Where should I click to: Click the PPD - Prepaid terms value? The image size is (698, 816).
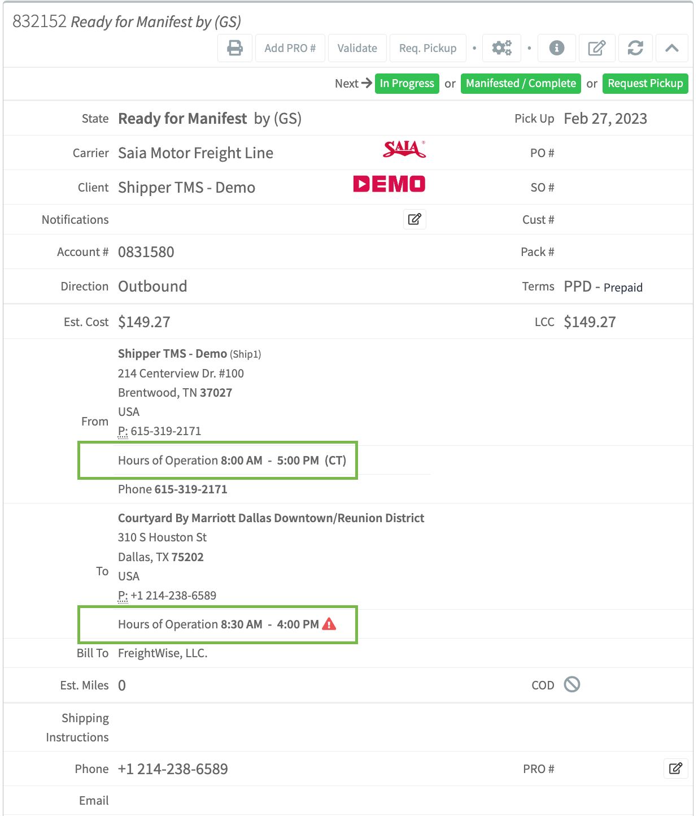click(x=603, y=287)
